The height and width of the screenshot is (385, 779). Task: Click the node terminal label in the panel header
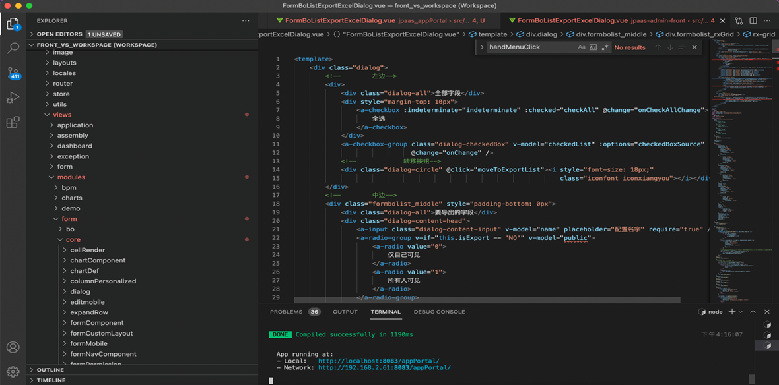710,312
